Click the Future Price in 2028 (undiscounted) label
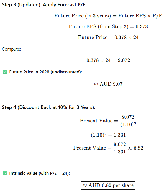Screen dimensions: 167x194 [x=45, y=72]
